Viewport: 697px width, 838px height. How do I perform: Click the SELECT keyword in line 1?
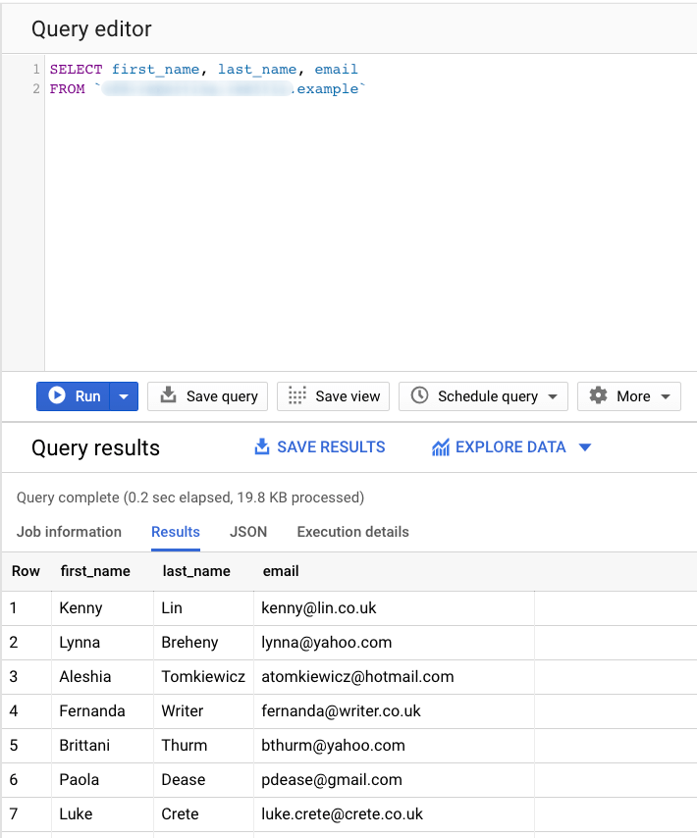click(x=76, y=70)
